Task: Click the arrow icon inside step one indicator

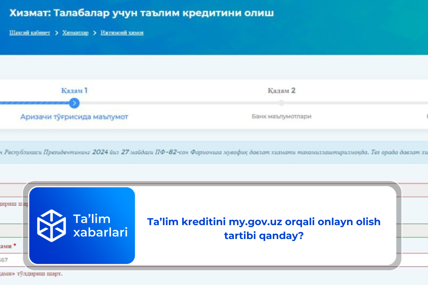Action: pos(74,103)
